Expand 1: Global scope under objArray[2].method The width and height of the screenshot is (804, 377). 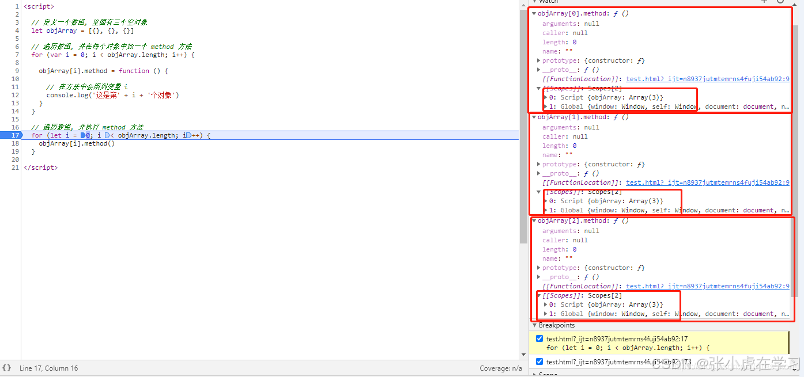pos(546,314)
